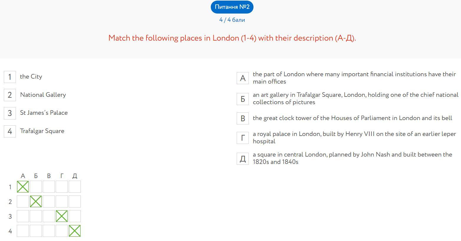Click letter box Г beside royal palace description
The height and width of the screenshot is (241, 461).
(243, 138)
